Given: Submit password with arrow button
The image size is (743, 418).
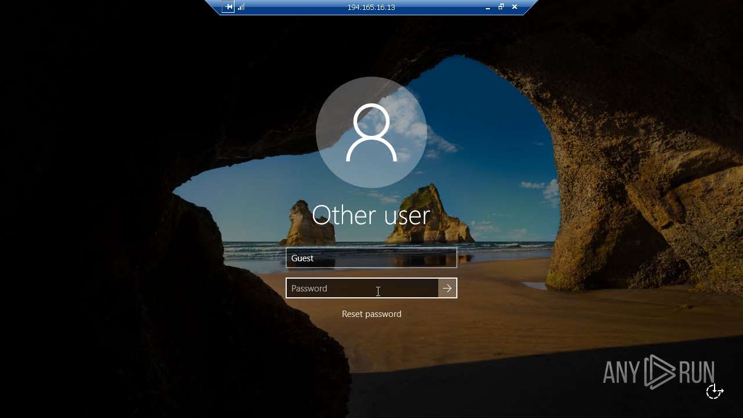Looking at the screenshot, I should (447, 288).
